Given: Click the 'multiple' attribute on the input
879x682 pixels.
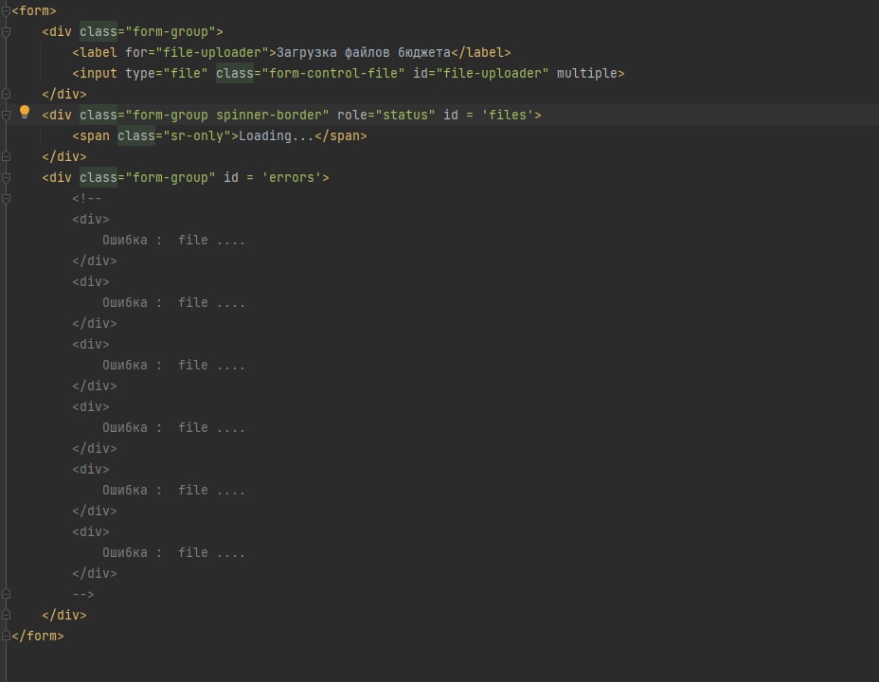Looking at the screenshot, I should click(587, 74).
